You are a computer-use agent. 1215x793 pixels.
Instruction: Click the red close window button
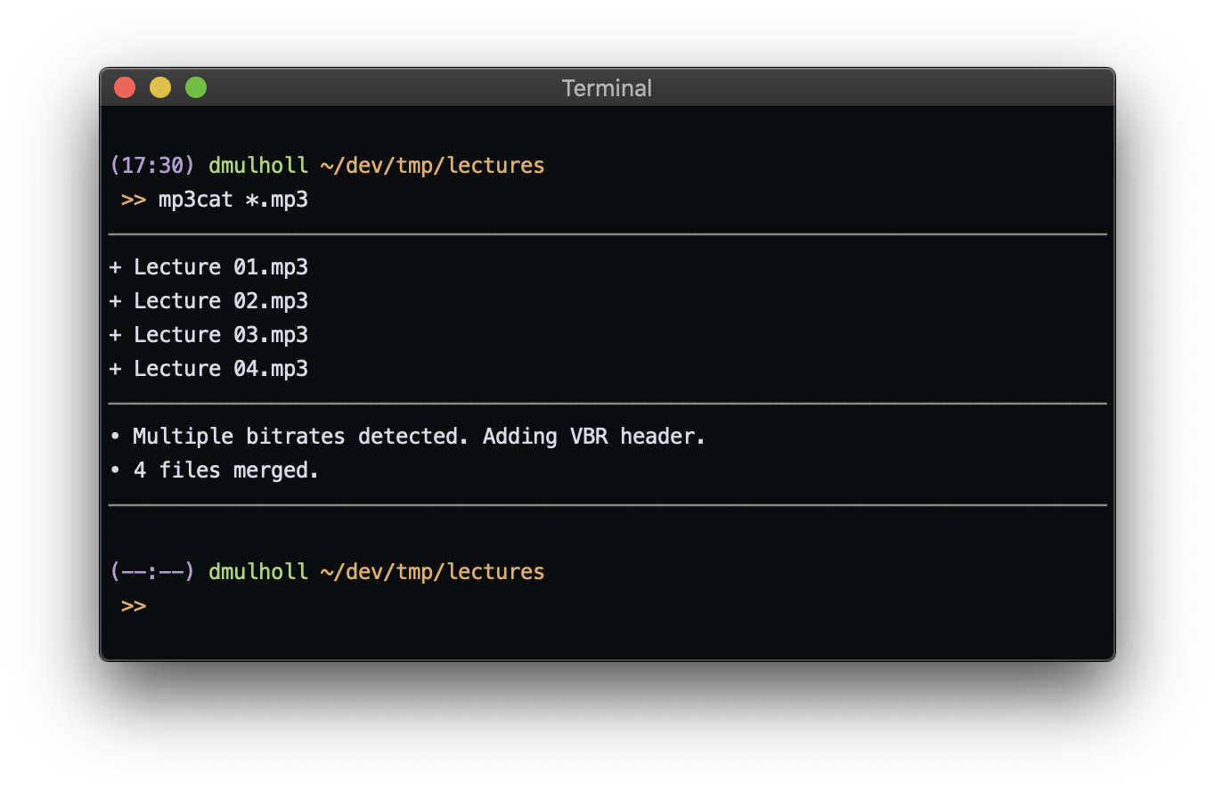pyautogui.click(x=125, y=87)
